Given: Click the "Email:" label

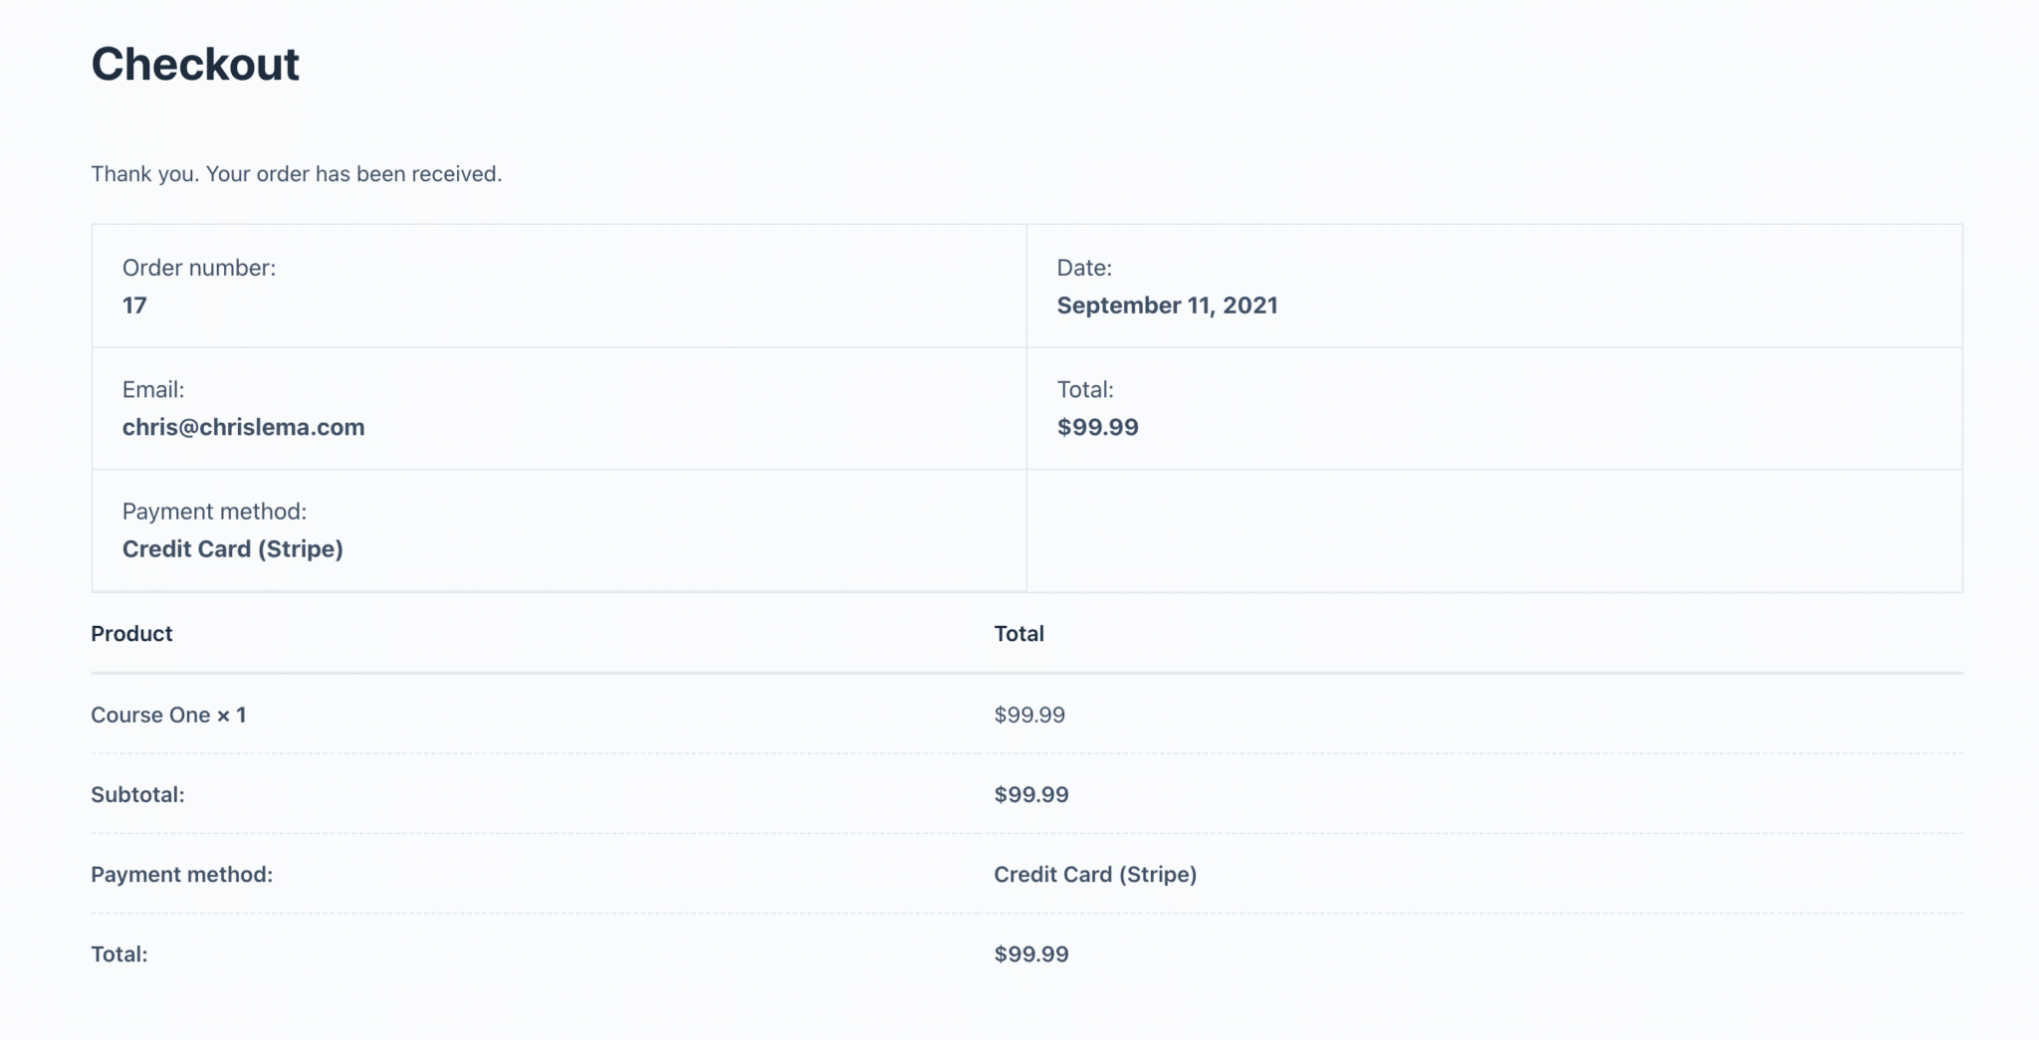Looking at the screenshot, I should click(153, 389).
